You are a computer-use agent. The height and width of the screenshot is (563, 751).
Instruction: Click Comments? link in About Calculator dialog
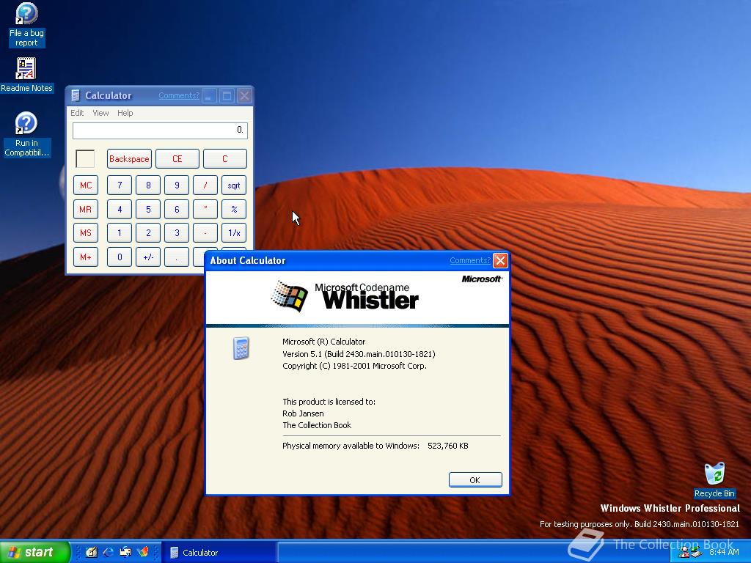pos(470,260)
